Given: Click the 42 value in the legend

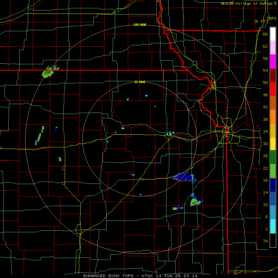Looking at the screenshot, I should 265,107.
